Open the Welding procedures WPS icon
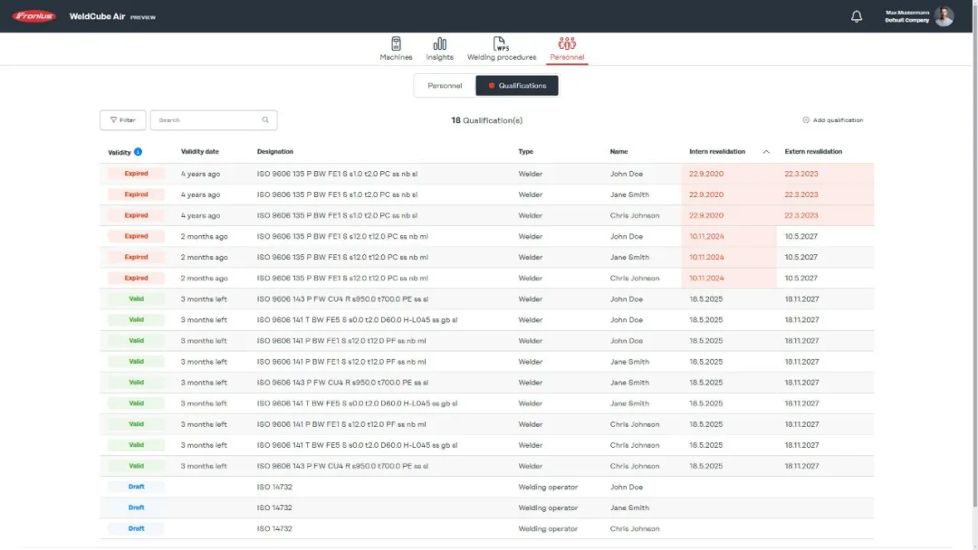The image size is (978, 550). point(501,44)
